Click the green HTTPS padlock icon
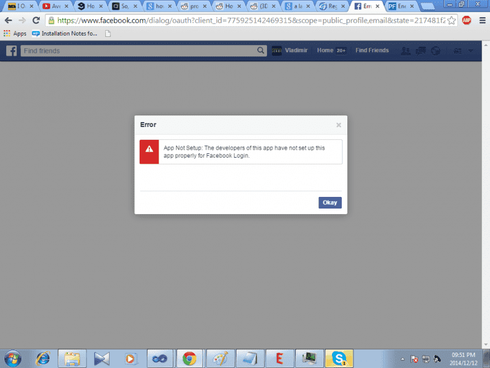Image resolution: width=490 pixels, height=368 pixels. click(x=51, y=21)
